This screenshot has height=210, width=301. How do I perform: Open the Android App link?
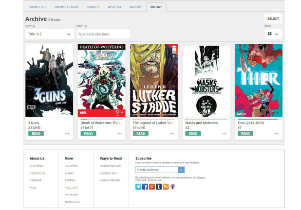point(108,173)
